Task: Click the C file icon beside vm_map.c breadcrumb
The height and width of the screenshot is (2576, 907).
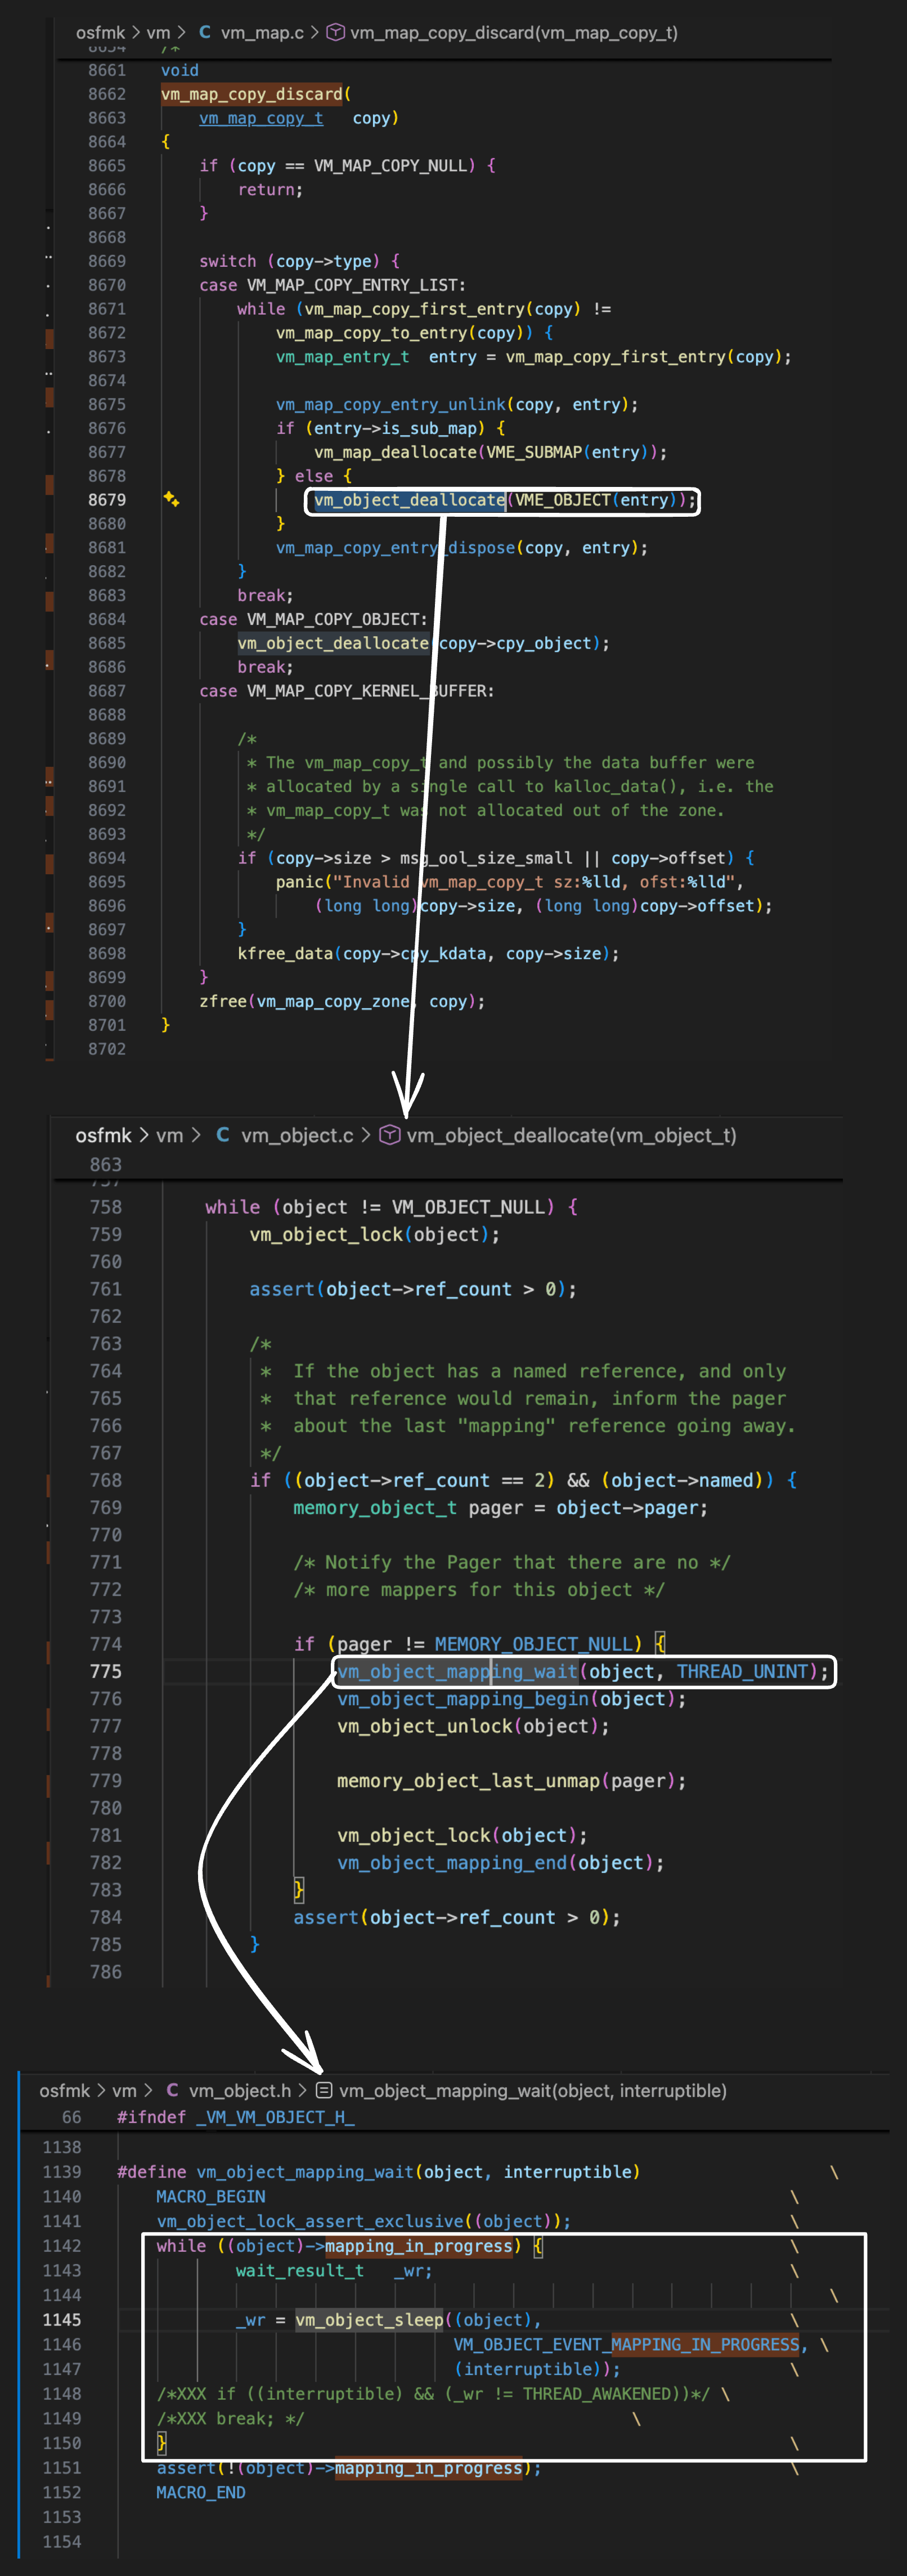Action: click(x=205, y=32)
